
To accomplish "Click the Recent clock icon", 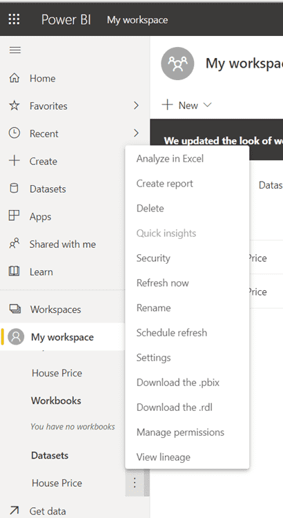I will (14, 133).
